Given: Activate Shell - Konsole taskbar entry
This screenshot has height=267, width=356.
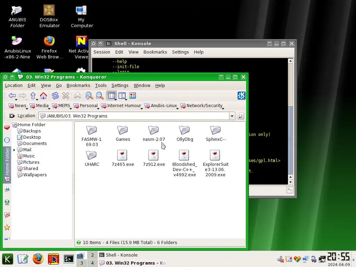Looking at the screenshot, I should pyautogui.click(x=133, y=255).
